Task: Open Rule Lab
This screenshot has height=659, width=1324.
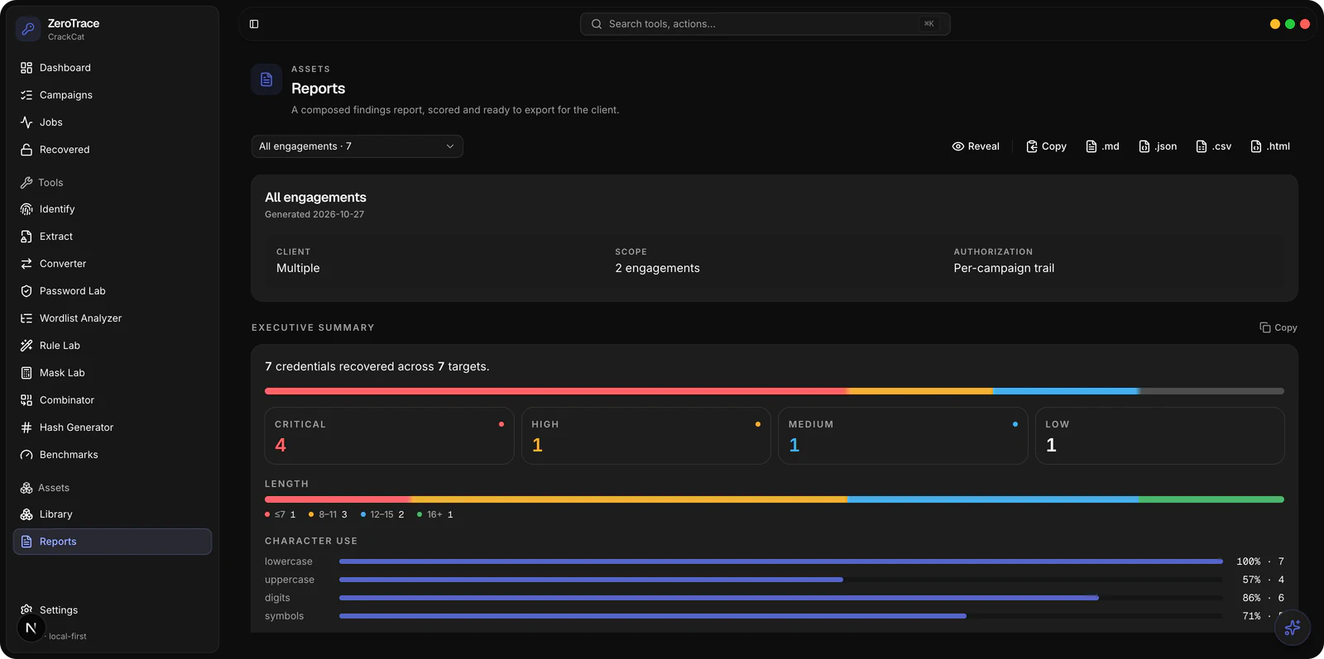Action: [x=113, y=346]
